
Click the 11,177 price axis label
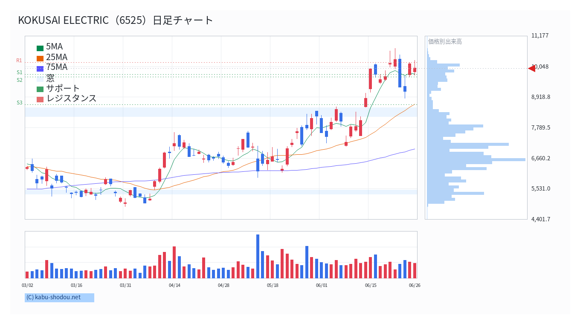tap(540, 35)
